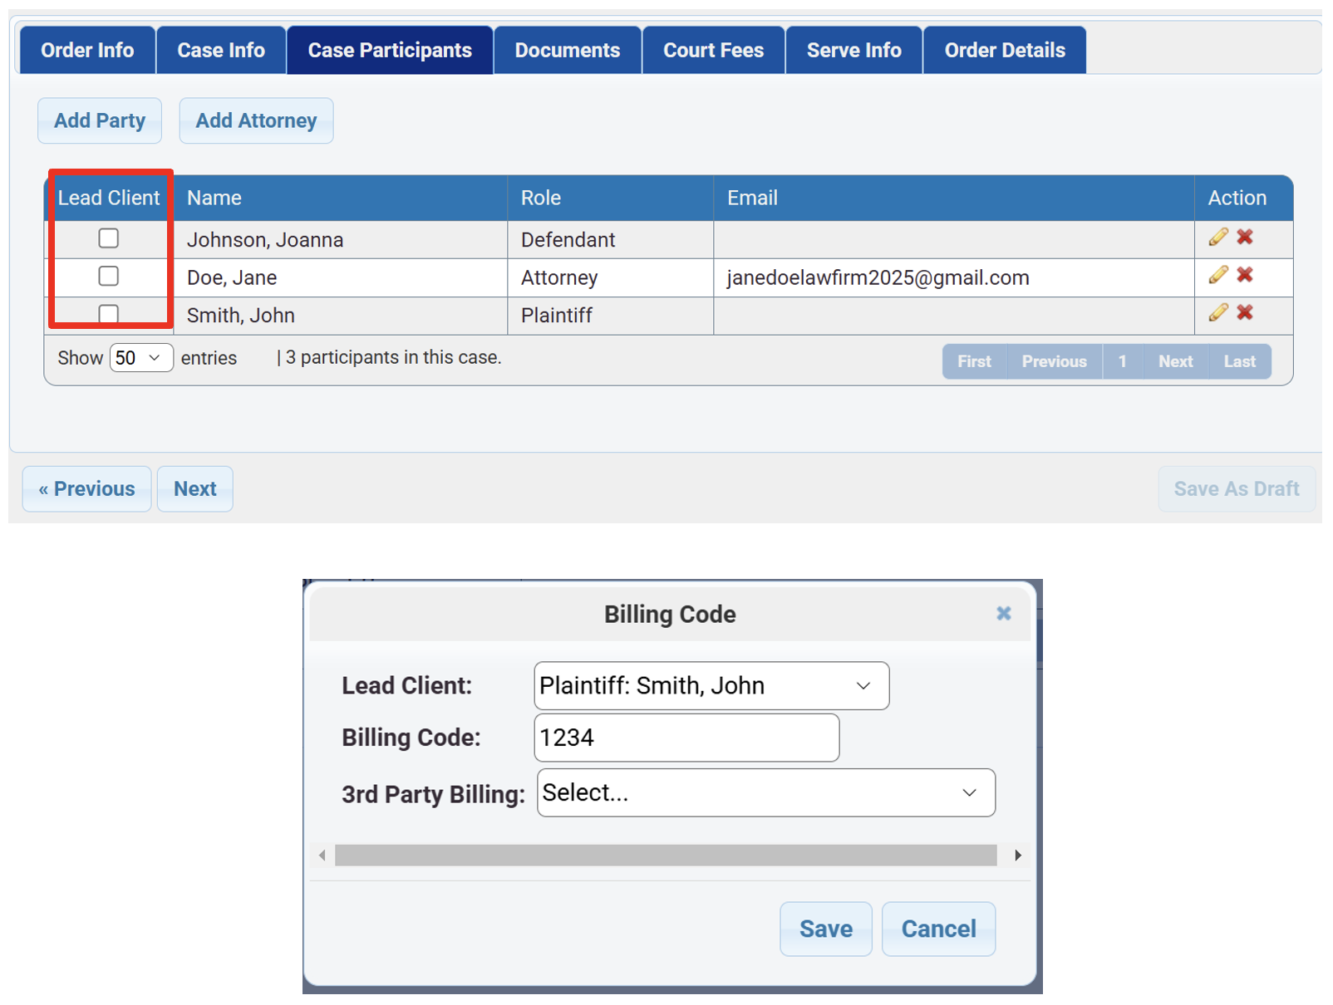Close the Billing Code dialog with the X
Image resolution: width=1333 pixels, height=1005 pixels.
point(1003,614)
